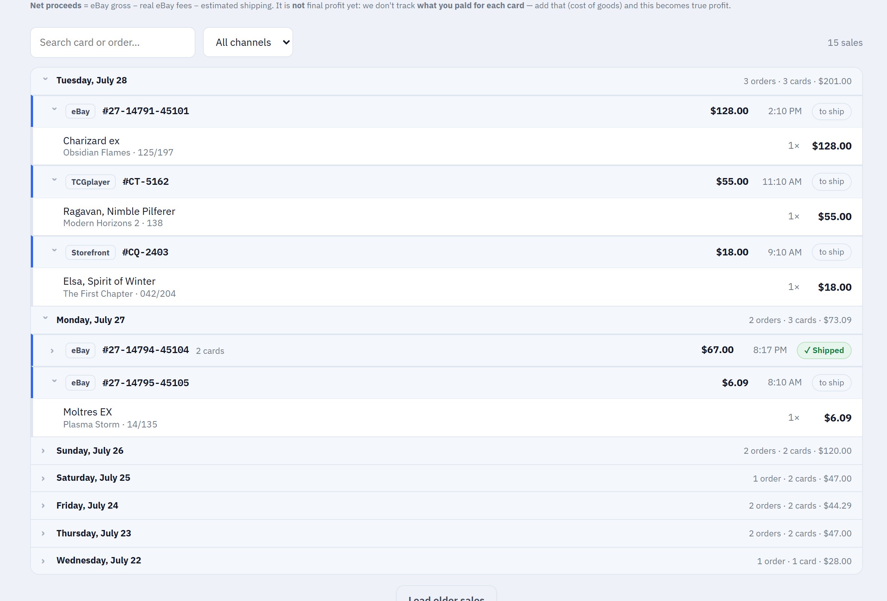Click the 'Obsidian Flames · 125/197' set line
The height and width of the screenshot is (601, 887).
(x=118, y=153)
